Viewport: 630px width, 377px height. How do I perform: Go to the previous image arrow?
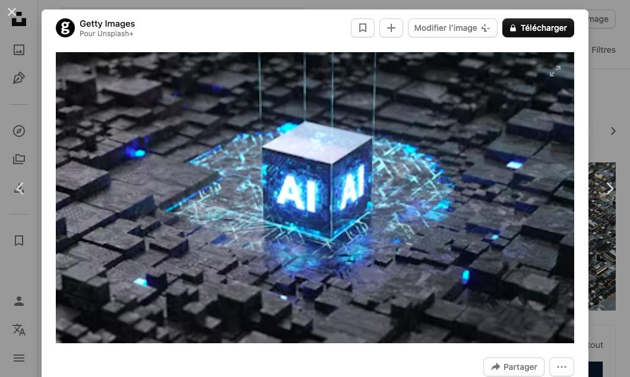click(20, 189)
